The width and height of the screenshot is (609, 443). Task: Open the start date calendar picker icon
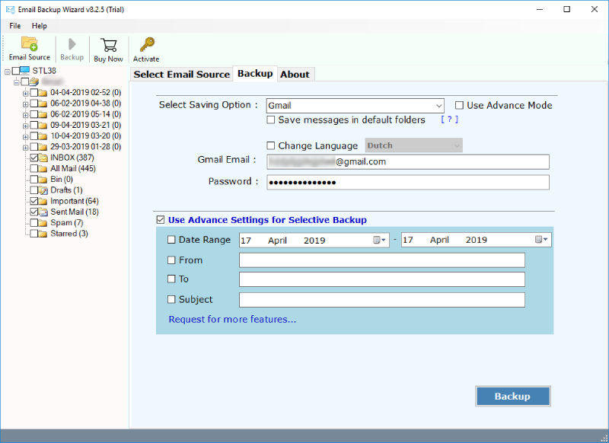[378, 240]
